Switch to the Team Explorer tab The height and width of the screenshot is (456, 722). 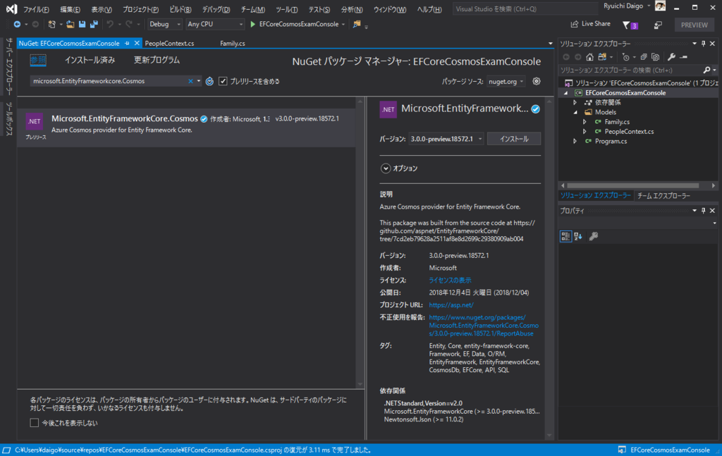663,196
